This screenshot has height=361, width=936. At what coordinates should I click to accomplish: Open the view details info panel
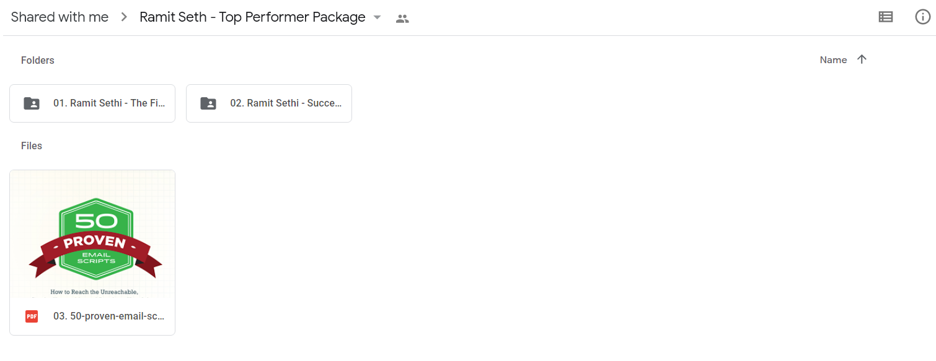pos(923,17)
